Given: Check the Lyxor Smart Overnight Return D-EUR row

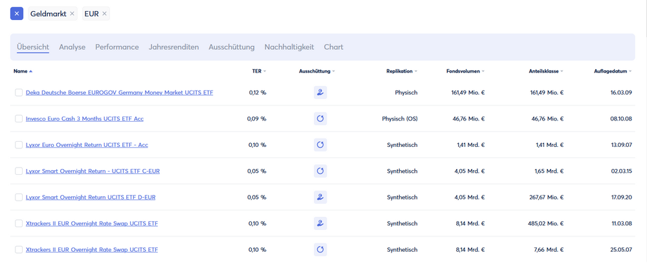Looking at the screenshot, I should point(19,197).
